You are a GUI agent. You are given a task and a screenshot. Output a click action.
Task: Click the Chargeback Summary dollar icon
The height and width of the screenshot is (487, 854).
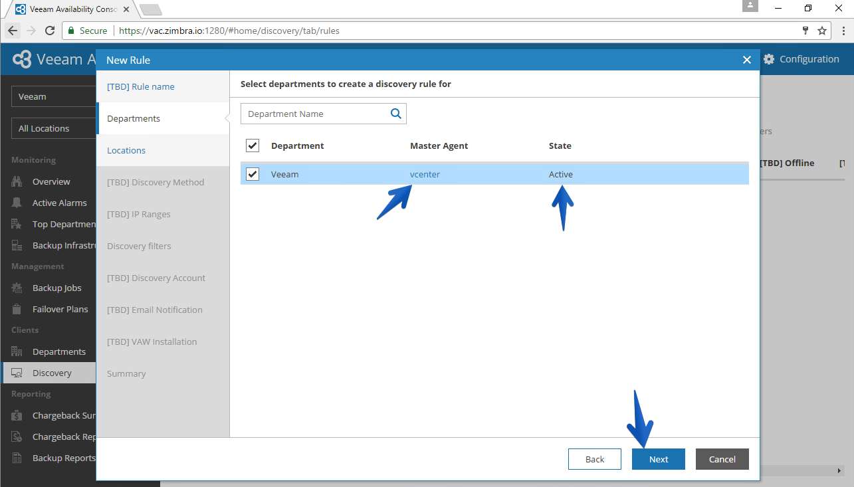pyautogui.click(x=17, y=415)
